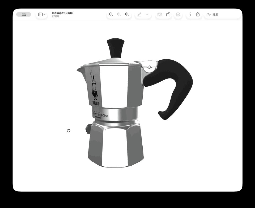Screen dimensions: 255x208
Task: Click the dashed-frame image icon beside rotate
Action: pyautogui.click(x=160, y=14)
